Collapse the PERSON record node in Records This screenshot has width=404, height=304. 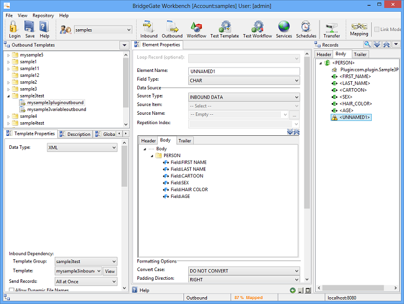321,63
